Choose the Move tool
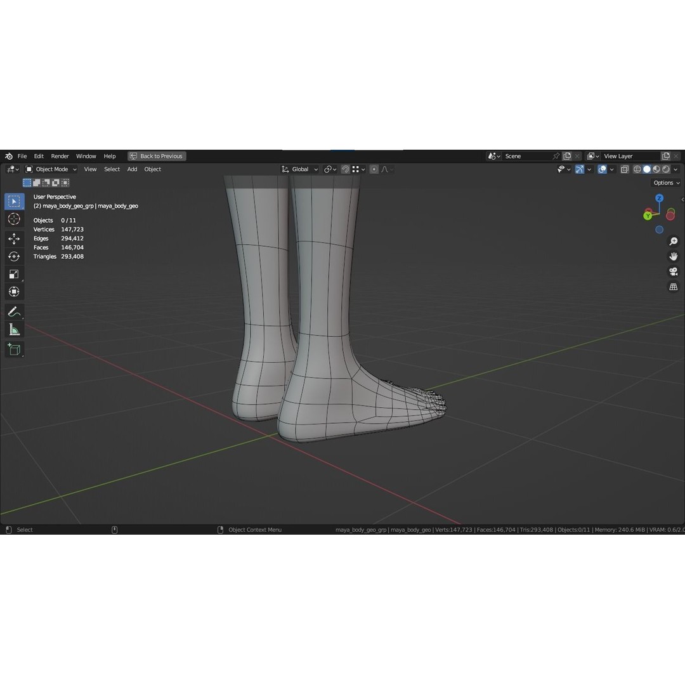685x685 pixels. point(14,238)
